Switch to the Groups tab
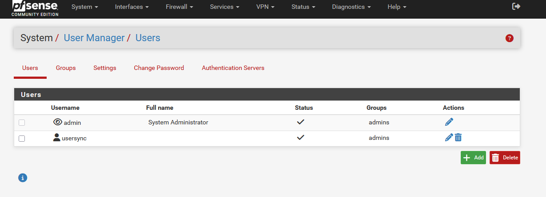This screenshot has height=197, width=546. pos(66,68)
